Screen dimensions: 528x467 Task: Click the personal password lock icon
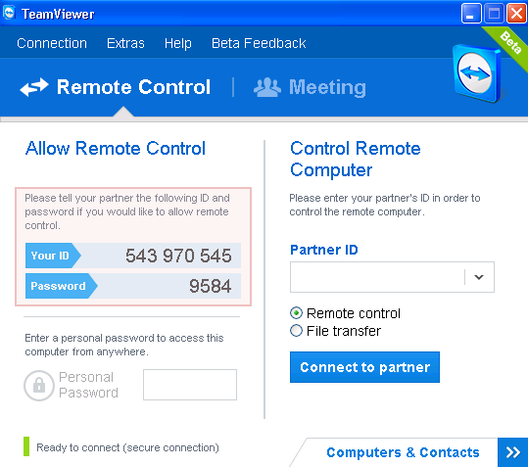click(39, 386)
